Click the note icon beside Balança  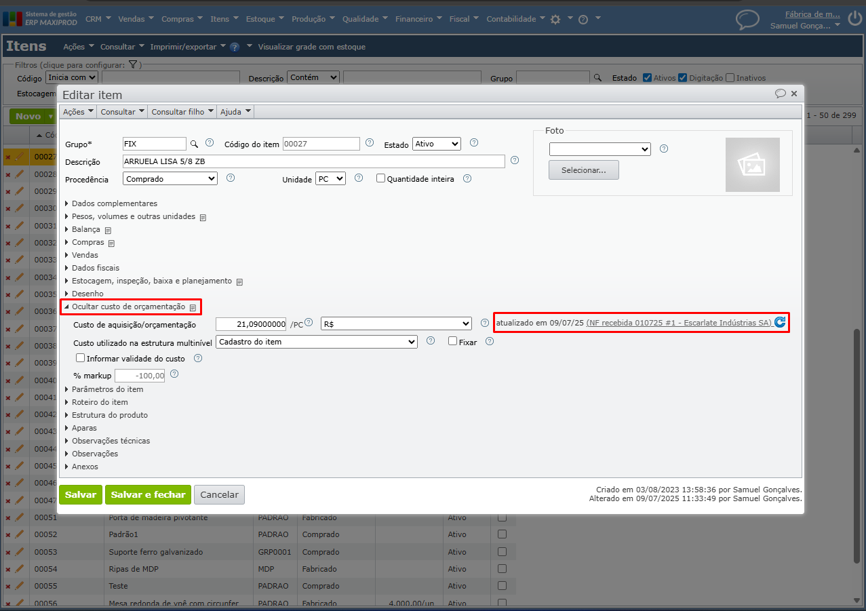click(x=108, y=231)
